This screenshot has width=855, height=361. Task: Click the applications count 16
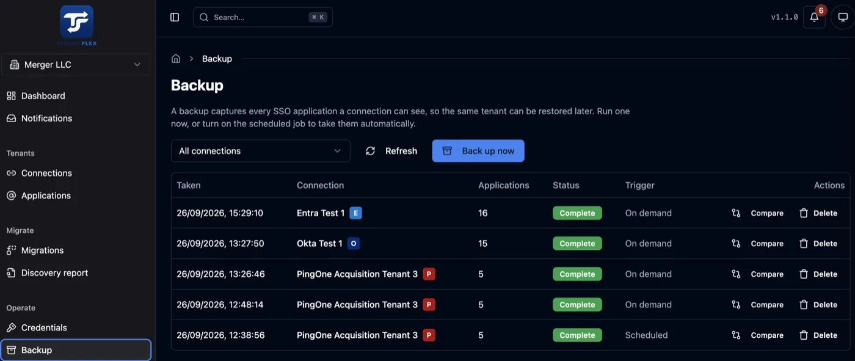(x=483, y=213)
